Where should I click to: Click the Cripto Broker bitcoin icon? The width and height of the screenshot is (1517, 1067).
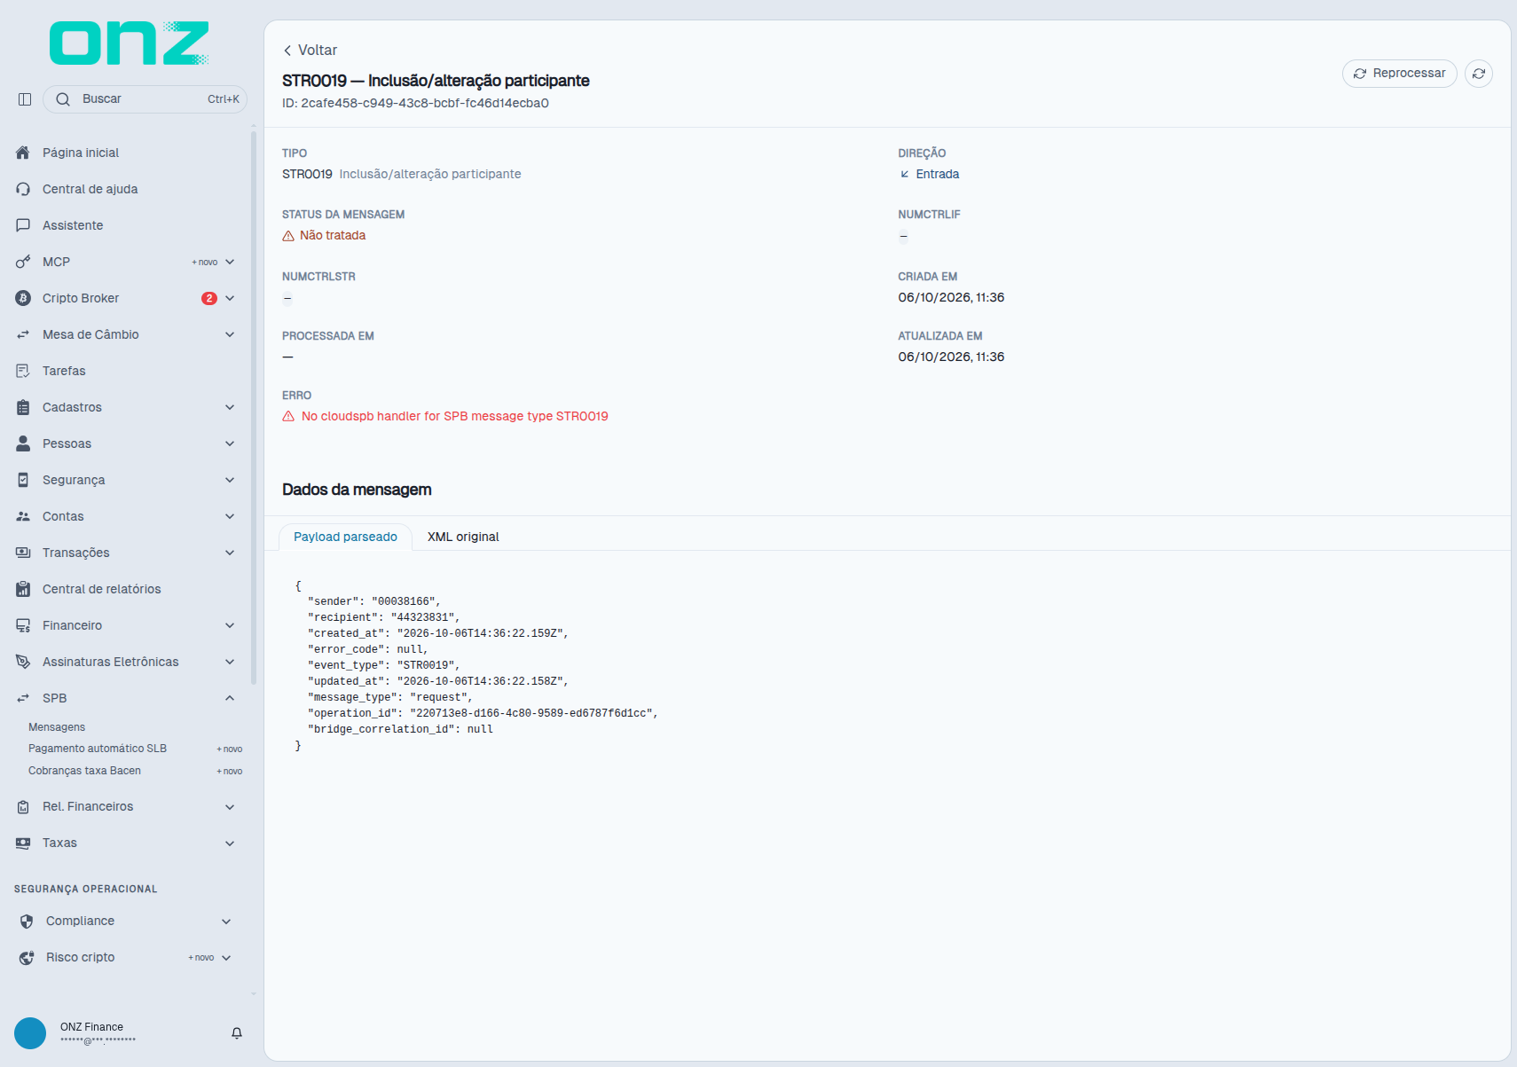23,298
